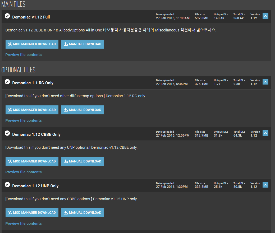The image size is (275, 233).
Task: Click checkmark icon beside Demoniac 1.12 CBBE Only
Action: pos(7,133)
